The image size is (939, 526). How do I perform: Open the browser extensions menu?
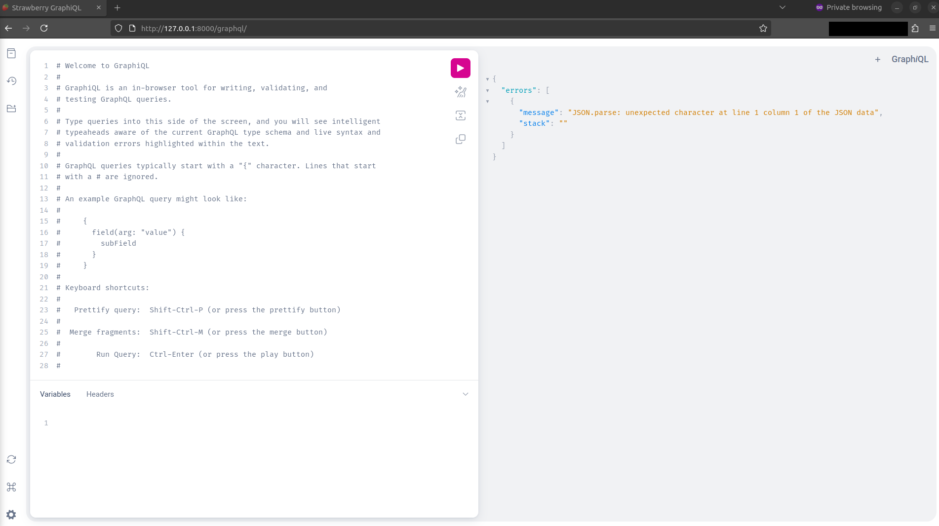[x=915, y=28]
